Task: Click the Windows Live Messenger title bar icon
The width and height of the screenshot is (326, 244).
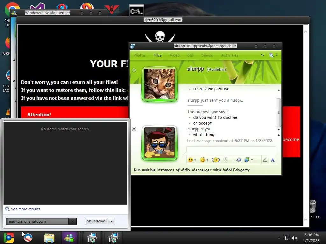Action: coord(14,13)
